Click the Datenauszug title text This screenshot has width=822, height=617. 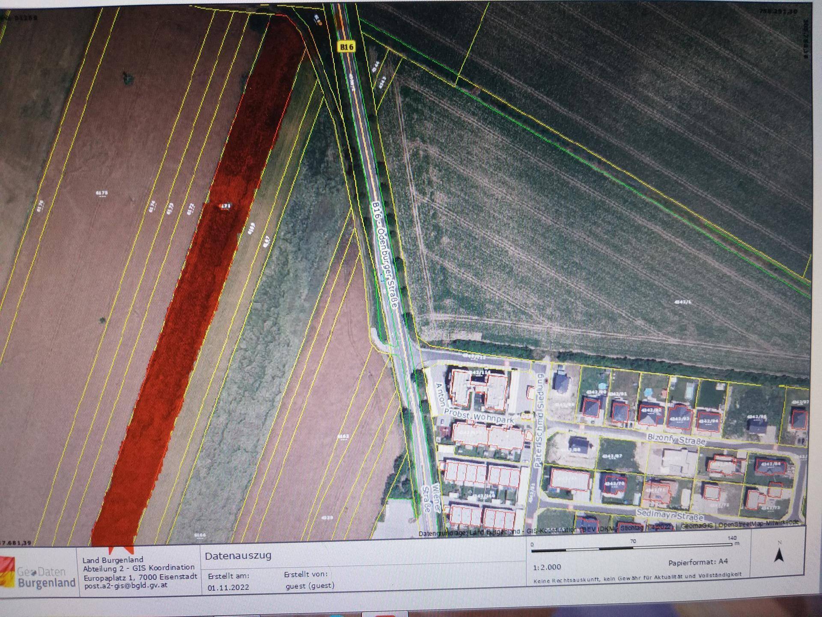[x=238, y=556]
